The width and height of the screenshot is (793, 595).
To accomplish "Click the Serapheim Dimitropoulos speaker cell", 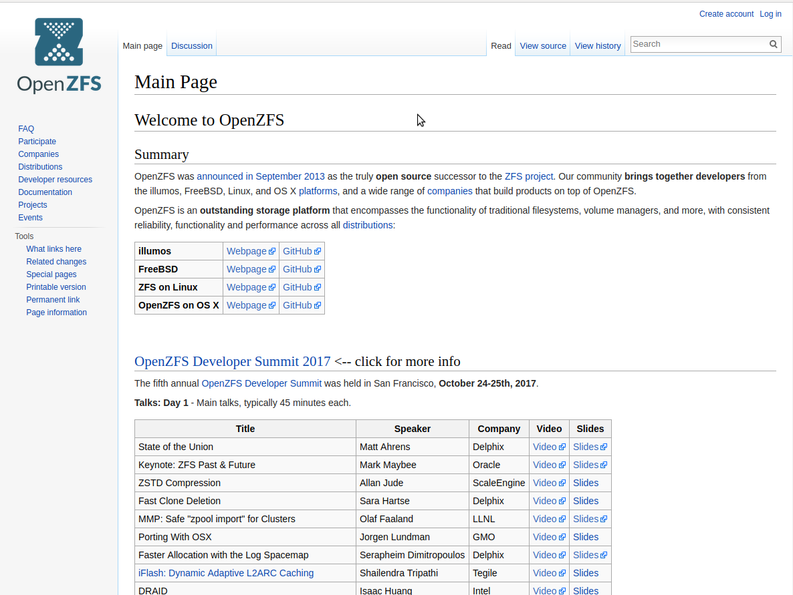I will tap(412, 554).
